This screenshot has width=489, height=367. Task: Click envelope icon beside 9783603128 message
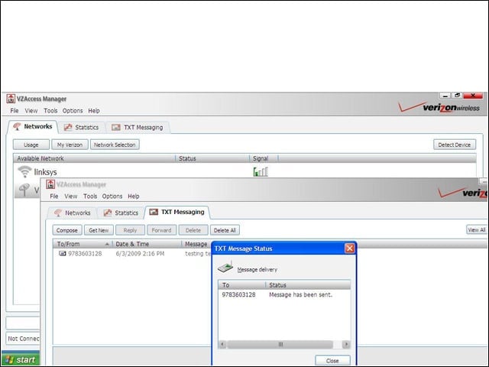click(x=63, y=253)
